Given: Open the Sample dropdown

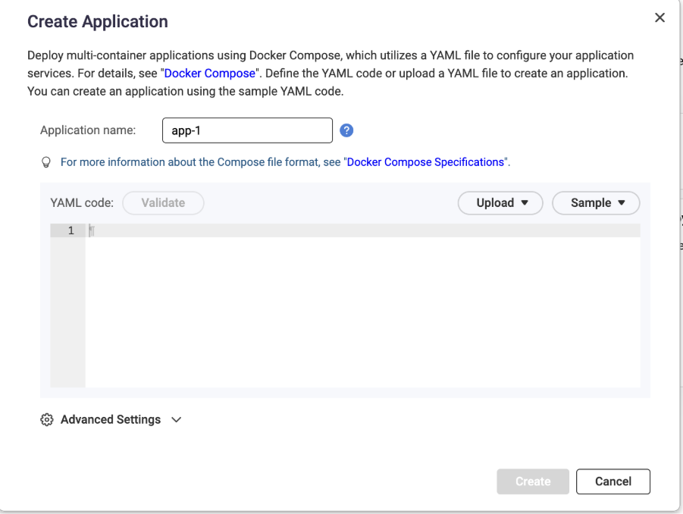Looking at the screenshot, I should click(596, 203).
